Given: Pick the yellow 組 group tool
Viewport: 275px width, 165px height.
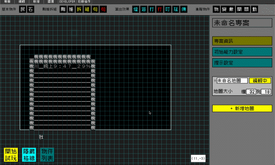Looking at the screenshot, I should (87, 9).
